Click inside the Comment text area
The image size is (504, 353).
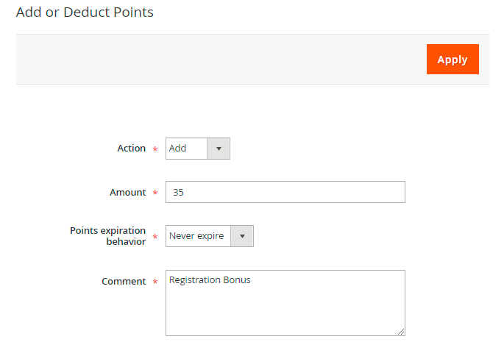click(285, 309)
